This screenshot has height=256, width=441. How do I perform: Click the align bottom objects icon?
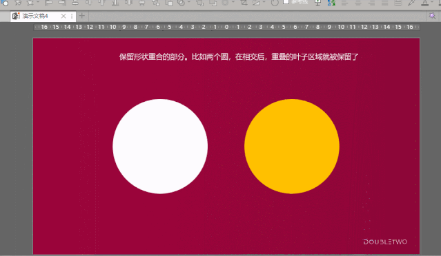(115, 3)
